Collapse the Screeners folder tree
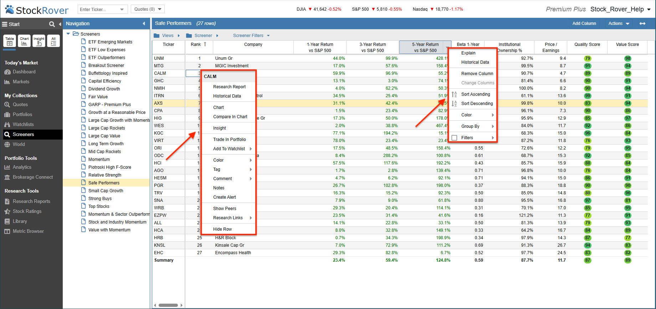The width and height of the screenshot is (656, 309). [68, 34]
